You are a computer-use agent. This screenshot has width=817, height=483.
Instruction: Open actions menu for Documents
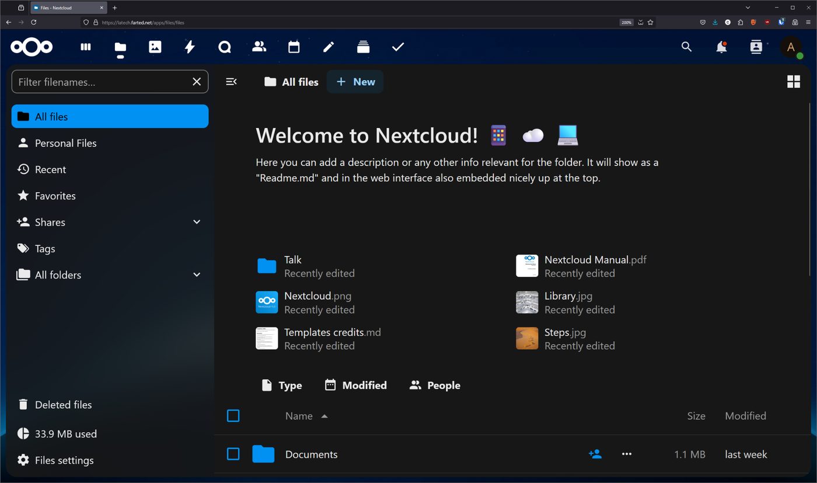pyautogui.click(x=627, y=454)
